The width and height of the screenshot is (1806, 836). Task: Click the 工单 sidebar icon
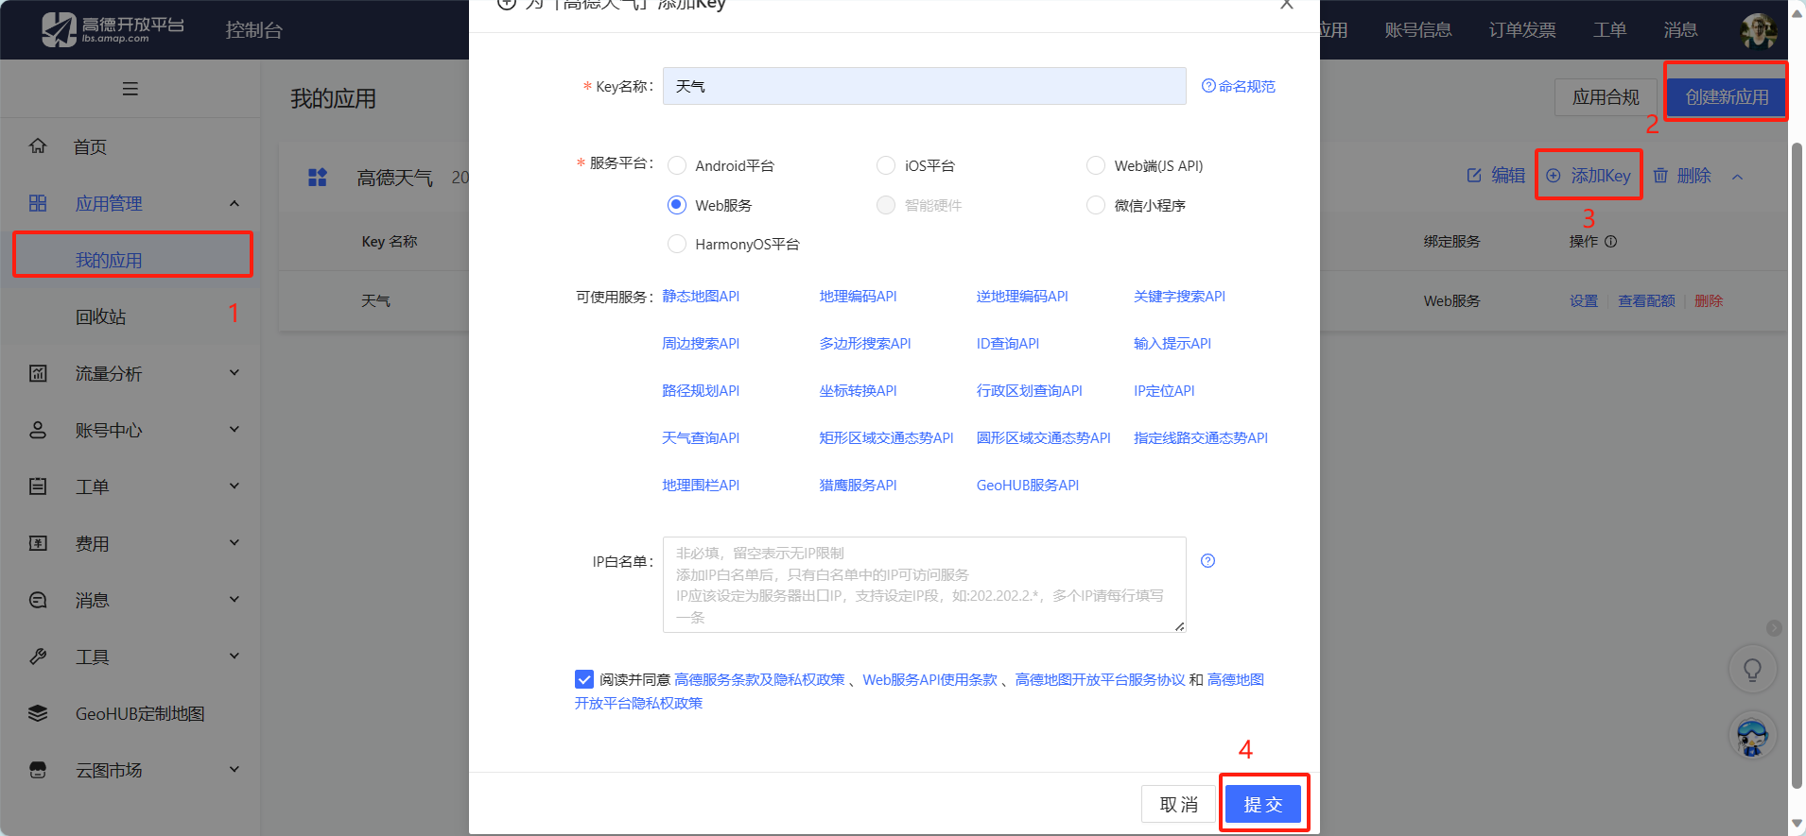38,486
